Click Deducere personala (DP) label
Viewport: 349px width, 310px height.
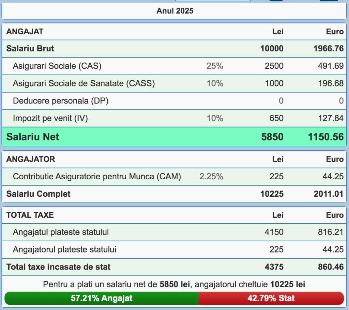click(x=61, y=101)
